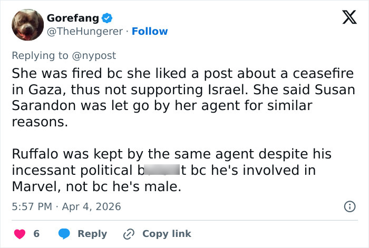This screenshot has height=248, width=369.
Task: Click the circled info icon
Action: click(x=349, y=206)
